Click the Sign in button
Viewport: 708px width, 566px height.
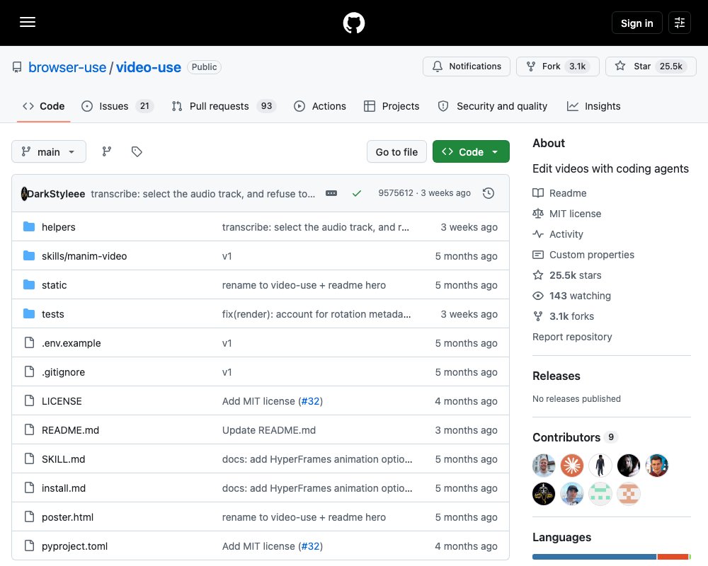point(636,23)
